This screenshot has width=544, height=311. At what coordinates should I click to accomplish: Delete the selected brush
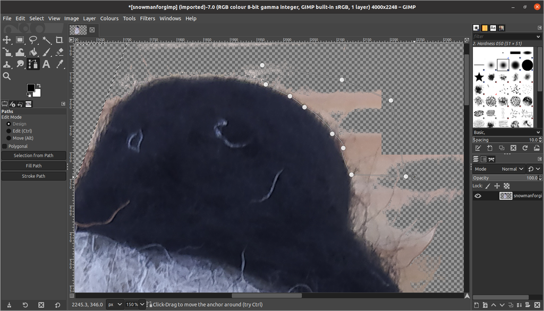pyautogui.click(x=512, y=148)
